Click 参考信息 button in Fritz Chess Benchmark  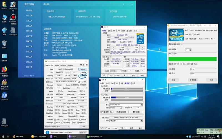(x=193, y=80)
